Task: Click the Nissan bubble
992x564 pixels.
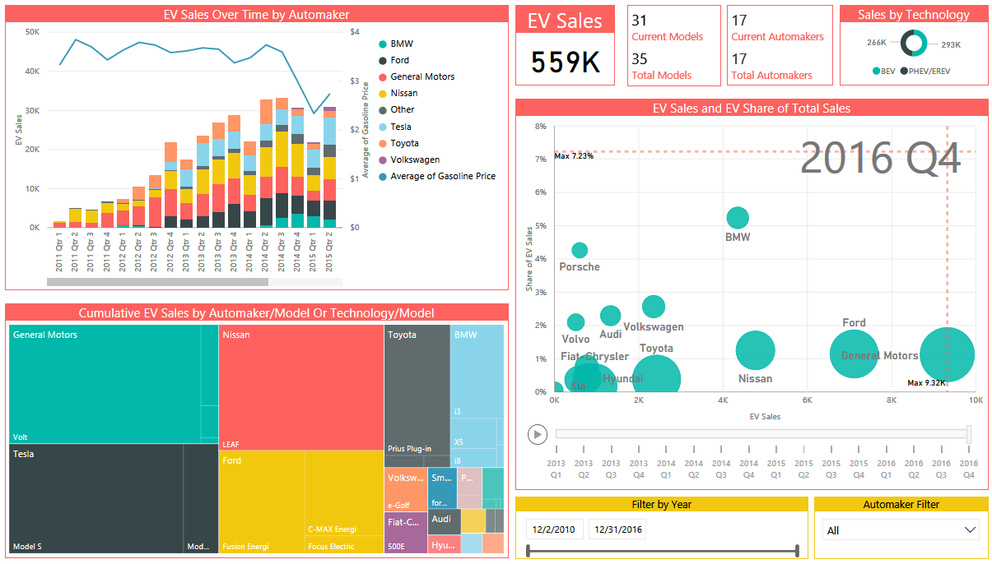Action: tap(755, 351)
